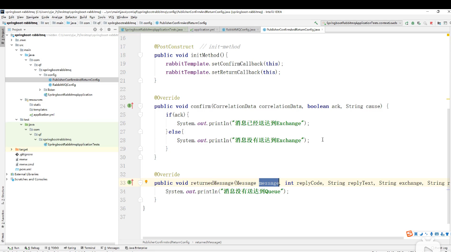Image resolution: width=451 pixels, height=252 pixels.
Task: Open the Terminal tool window
Action: 87,248
